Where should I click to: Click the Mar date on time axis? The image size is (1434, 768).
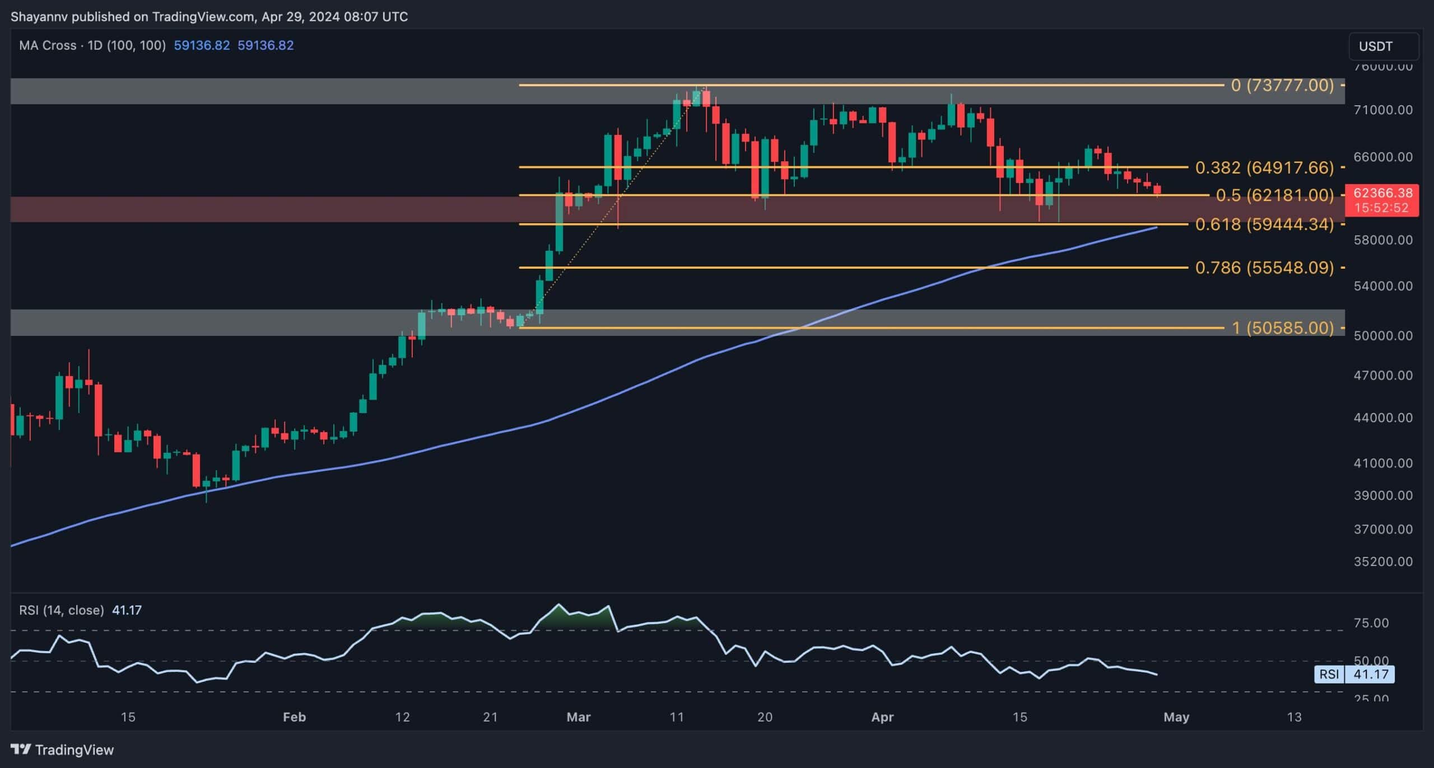pyautogui.click(x=578, y=717)
